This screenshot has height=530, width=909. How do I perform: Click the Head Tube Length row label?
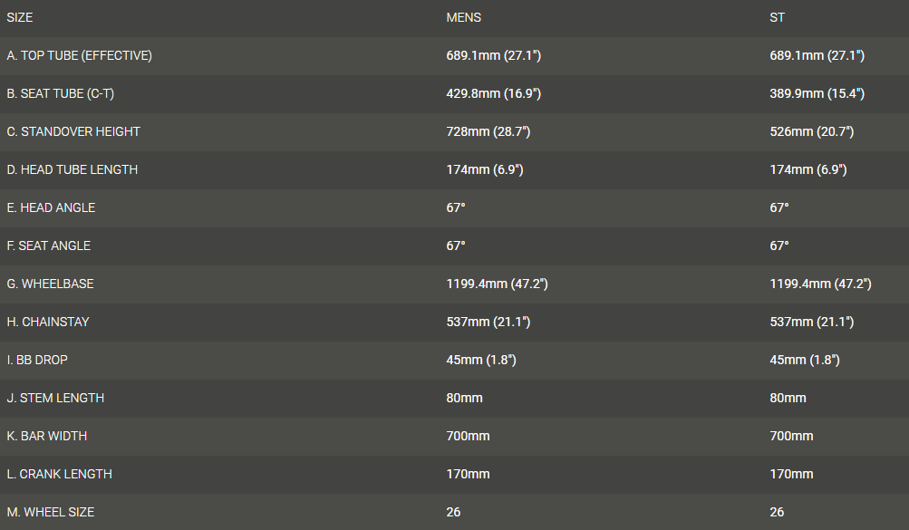[73, 169]
